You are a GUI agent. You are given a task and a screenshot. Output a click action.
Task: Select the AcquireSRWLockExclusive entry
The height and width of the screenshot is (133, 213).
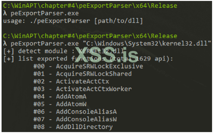pyautogui.click(x=99, y=66)
